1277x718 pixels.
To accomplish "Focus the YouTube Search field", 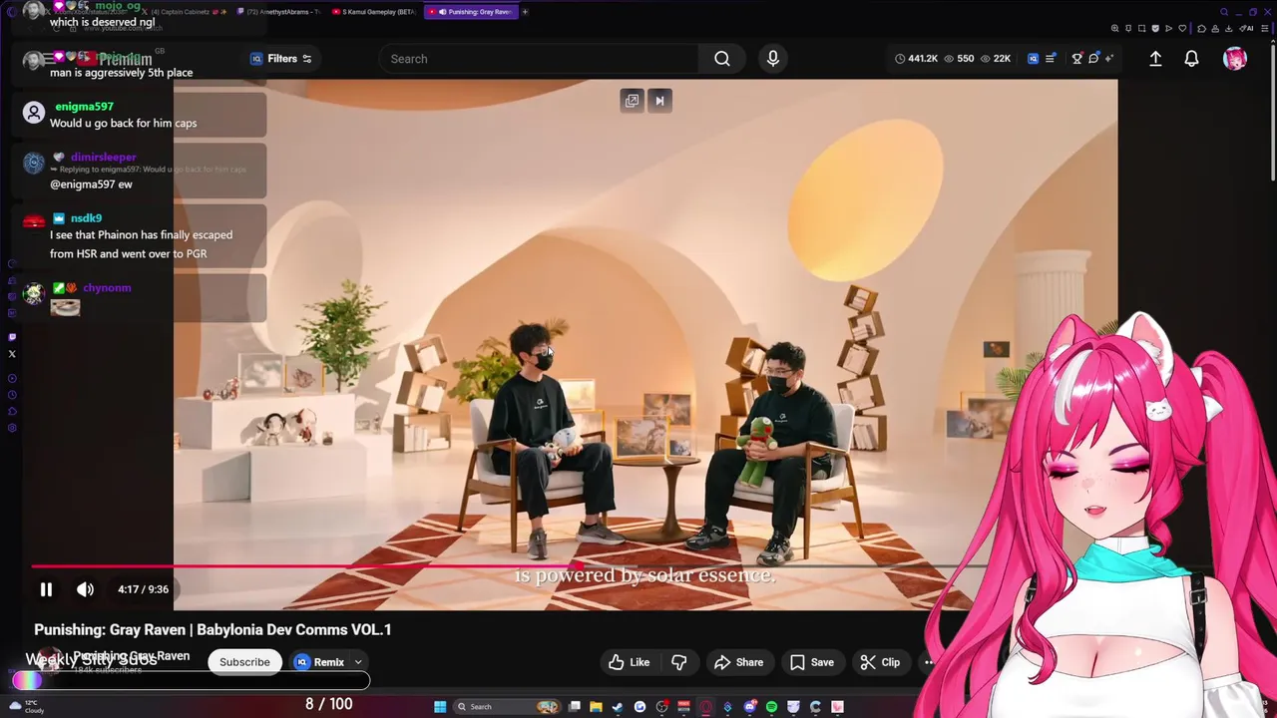I will coord(539,59).
